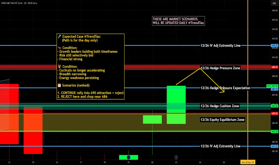Click the large green candle on 23
This screenshot has width=279, height=165.
(x=176, y=105)
